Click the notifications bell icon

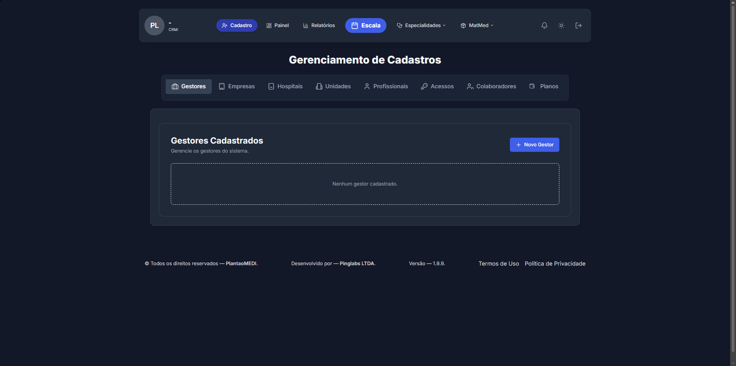(x=544, y=25)
